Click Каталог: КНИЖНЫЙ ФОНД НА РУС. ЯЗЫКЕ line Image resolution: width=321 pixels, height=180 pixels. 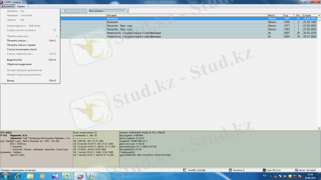coord(142,133)
